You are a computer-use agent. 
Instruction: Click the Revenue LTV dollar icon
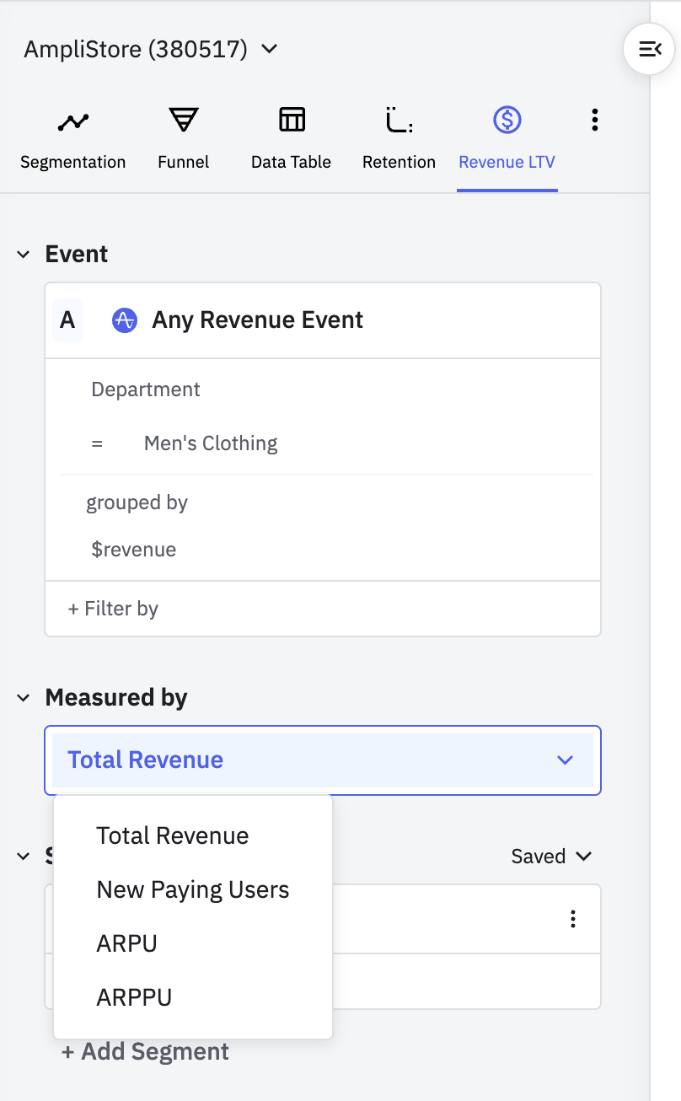[x=507, y=121]
